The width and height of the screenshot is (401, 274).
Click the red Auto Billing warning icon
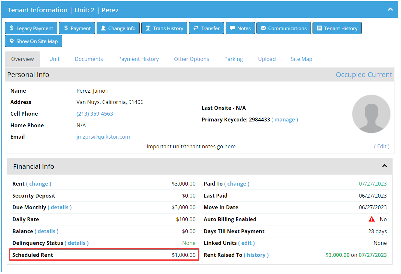pos(372,219)
